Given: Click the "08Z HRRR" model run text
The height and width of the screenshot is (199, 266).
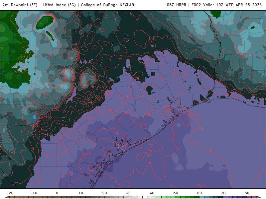Looking at the screenshot, I should (x=177, y=5).
